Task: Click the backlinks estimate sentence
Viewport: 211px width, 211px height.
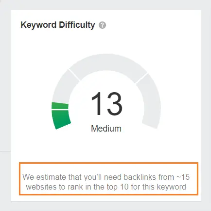Action: pos(106,182)
